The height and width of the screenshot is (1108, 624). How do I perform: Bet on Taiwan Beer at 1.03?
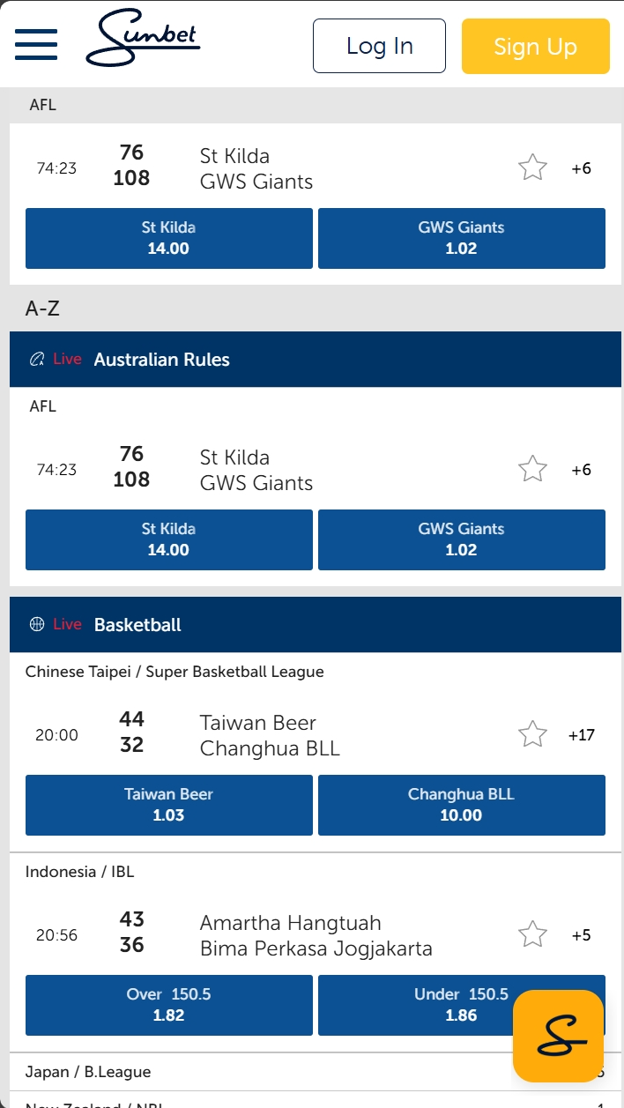click(x=168, y=805)
